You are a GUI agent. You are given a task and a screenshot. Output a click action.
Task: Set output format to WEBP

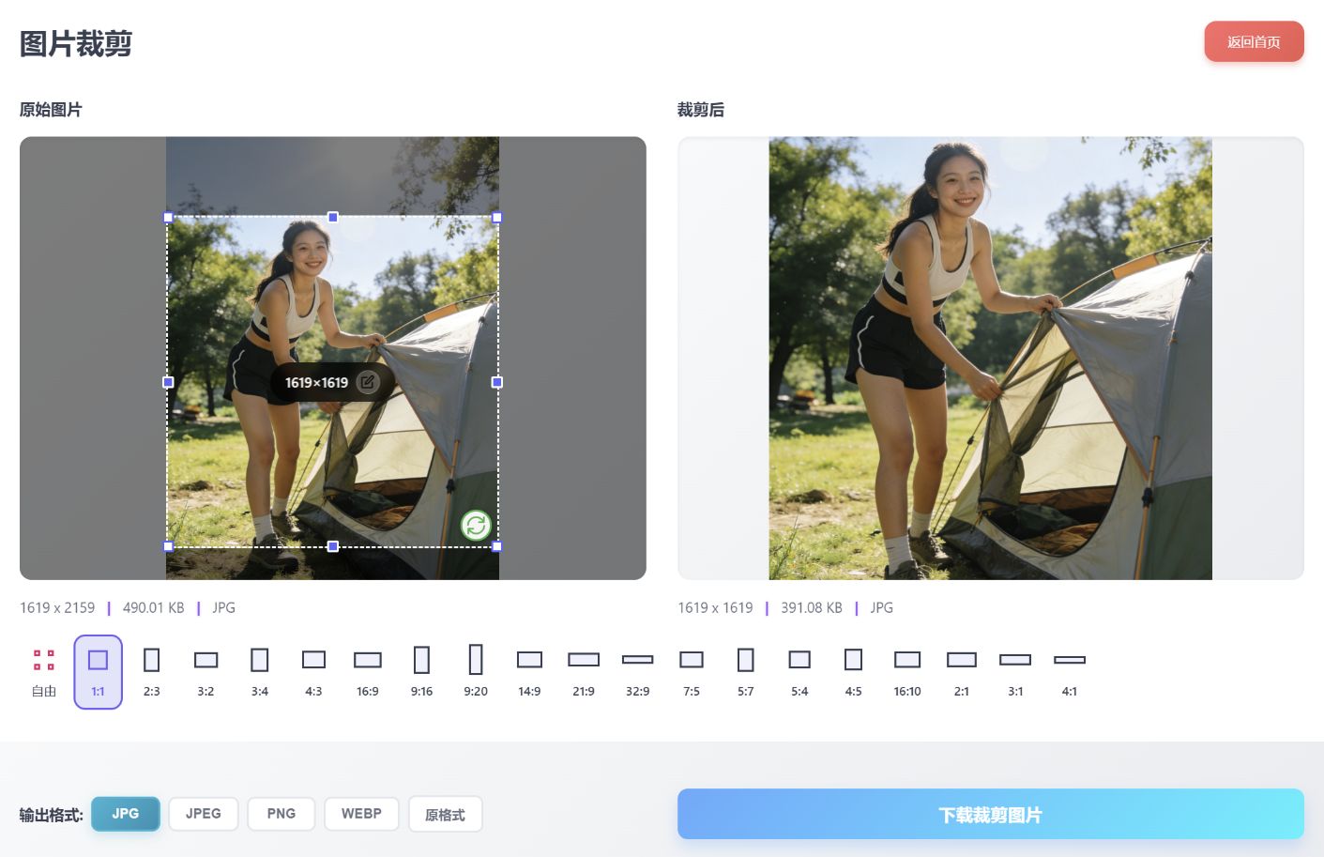point(361,814)
